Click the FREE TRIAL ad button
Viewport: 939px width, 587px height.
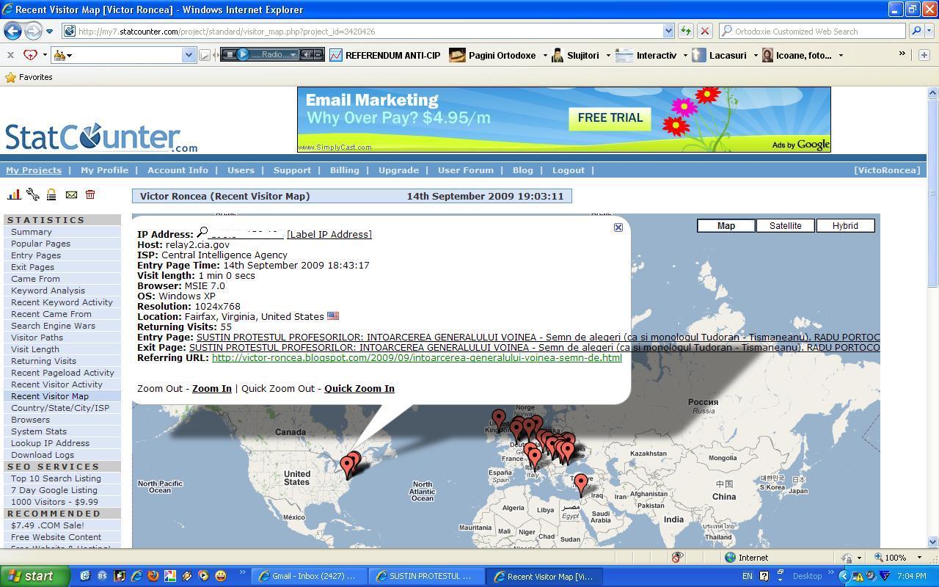610,118
